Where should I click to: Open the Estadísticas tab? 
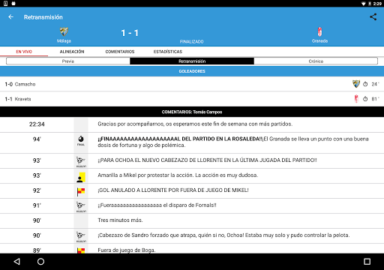coord(168,52)
